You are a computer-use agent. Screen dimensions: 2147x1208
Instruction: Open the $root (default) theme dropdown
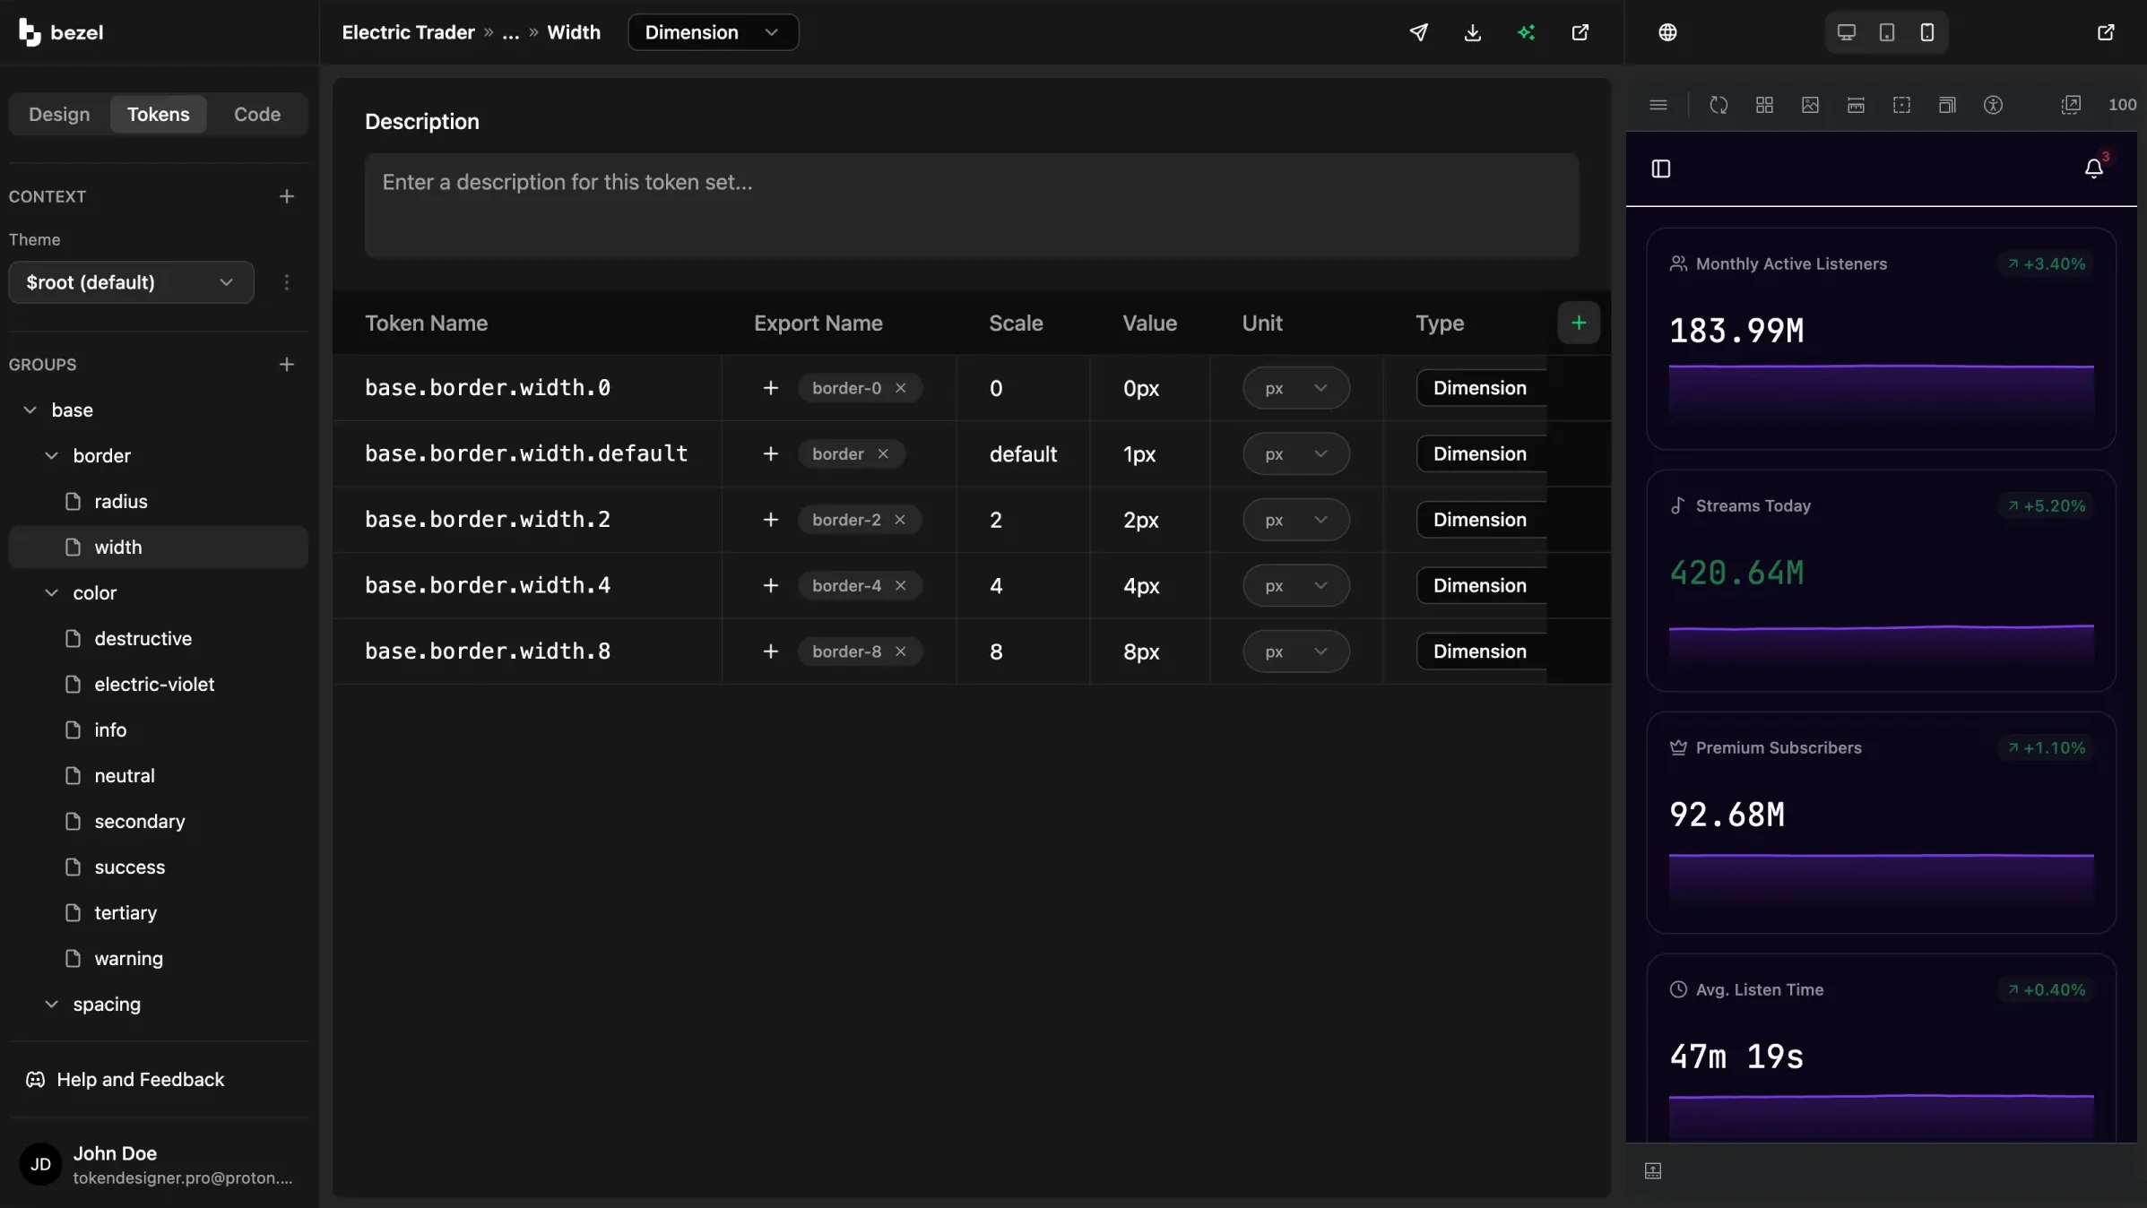131,282
